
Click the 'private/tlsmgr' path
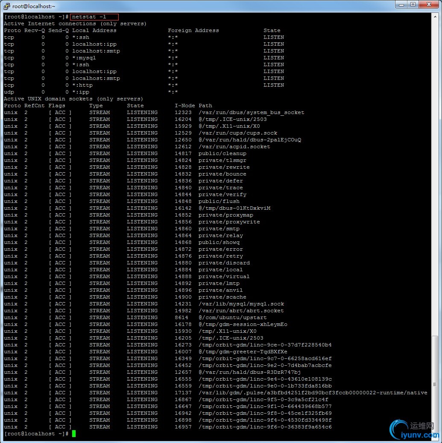222,160
